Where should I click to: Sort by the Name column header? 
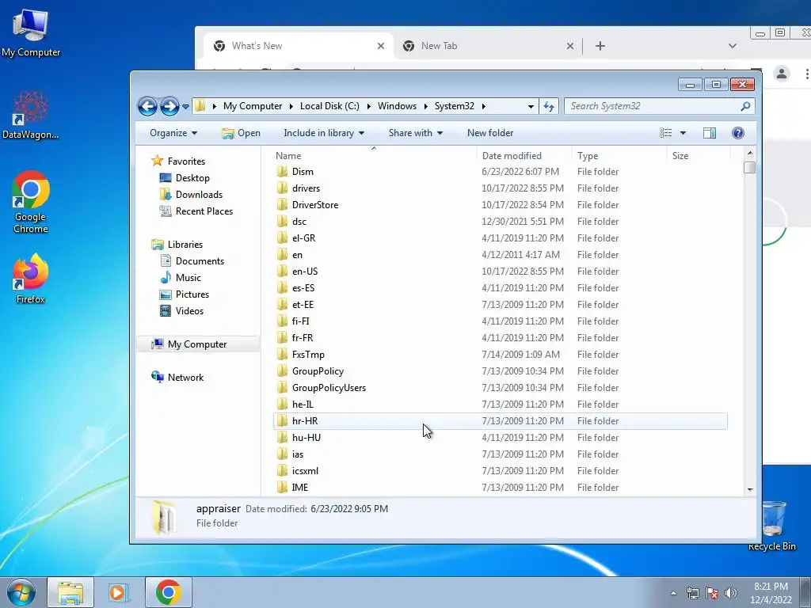(288, 156)
